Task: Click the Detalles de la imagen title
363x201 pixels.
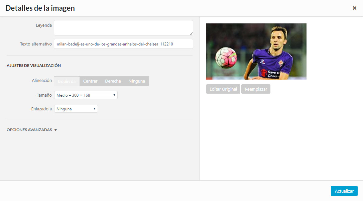Action: (40, 8)
